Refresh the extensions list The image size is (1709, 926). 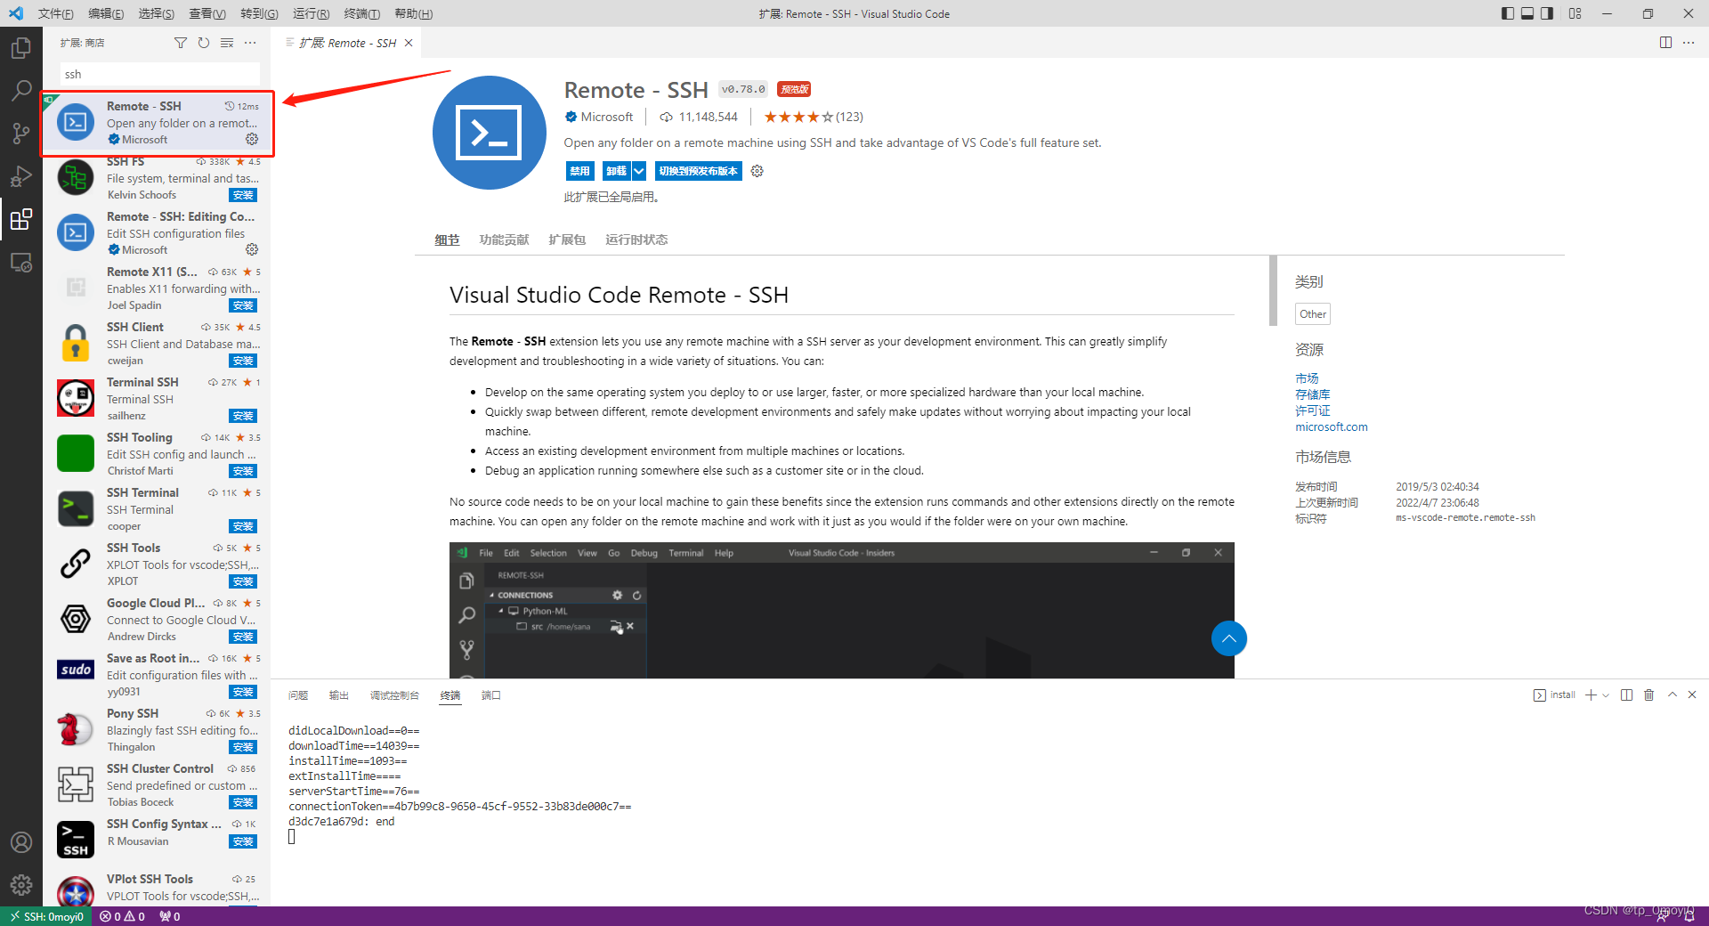[x=204, y=42]
